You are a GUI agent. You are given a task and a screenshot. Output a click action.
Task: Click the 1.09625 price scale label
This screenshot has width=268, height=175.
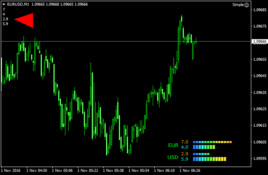[260, 109]
